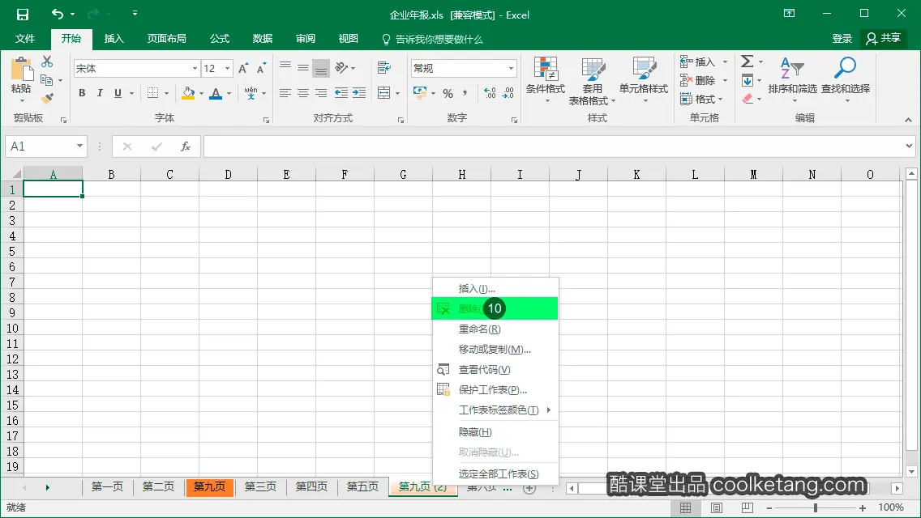Click the Decrease Indent icon
The height and width of the screenshot is (518, 921).
coord(341,93)
